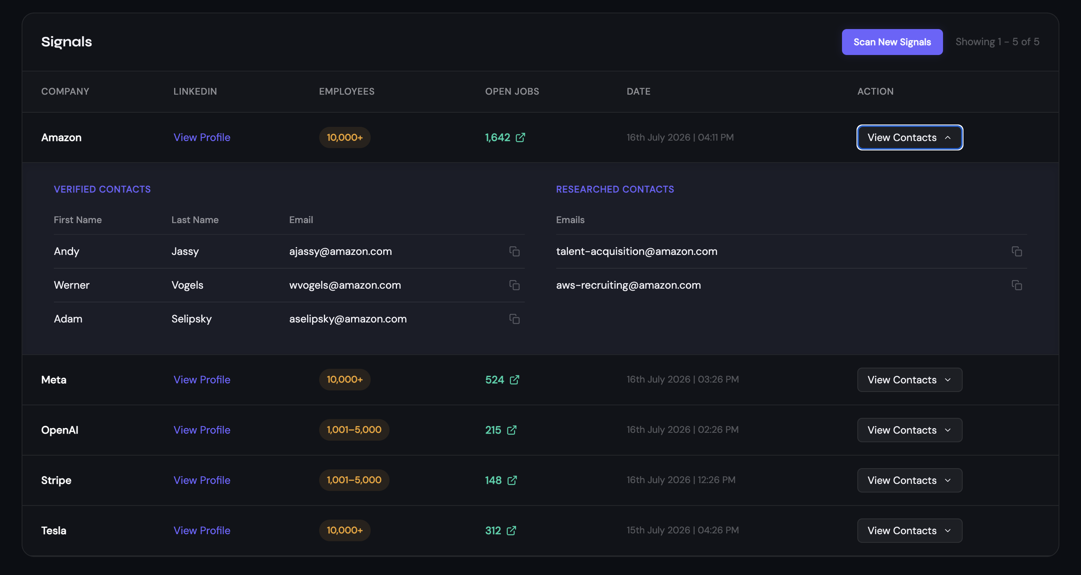Open Meta LinkedIn View Profile link
This screenshot has width=1081, height=575.
coord(202,379)
